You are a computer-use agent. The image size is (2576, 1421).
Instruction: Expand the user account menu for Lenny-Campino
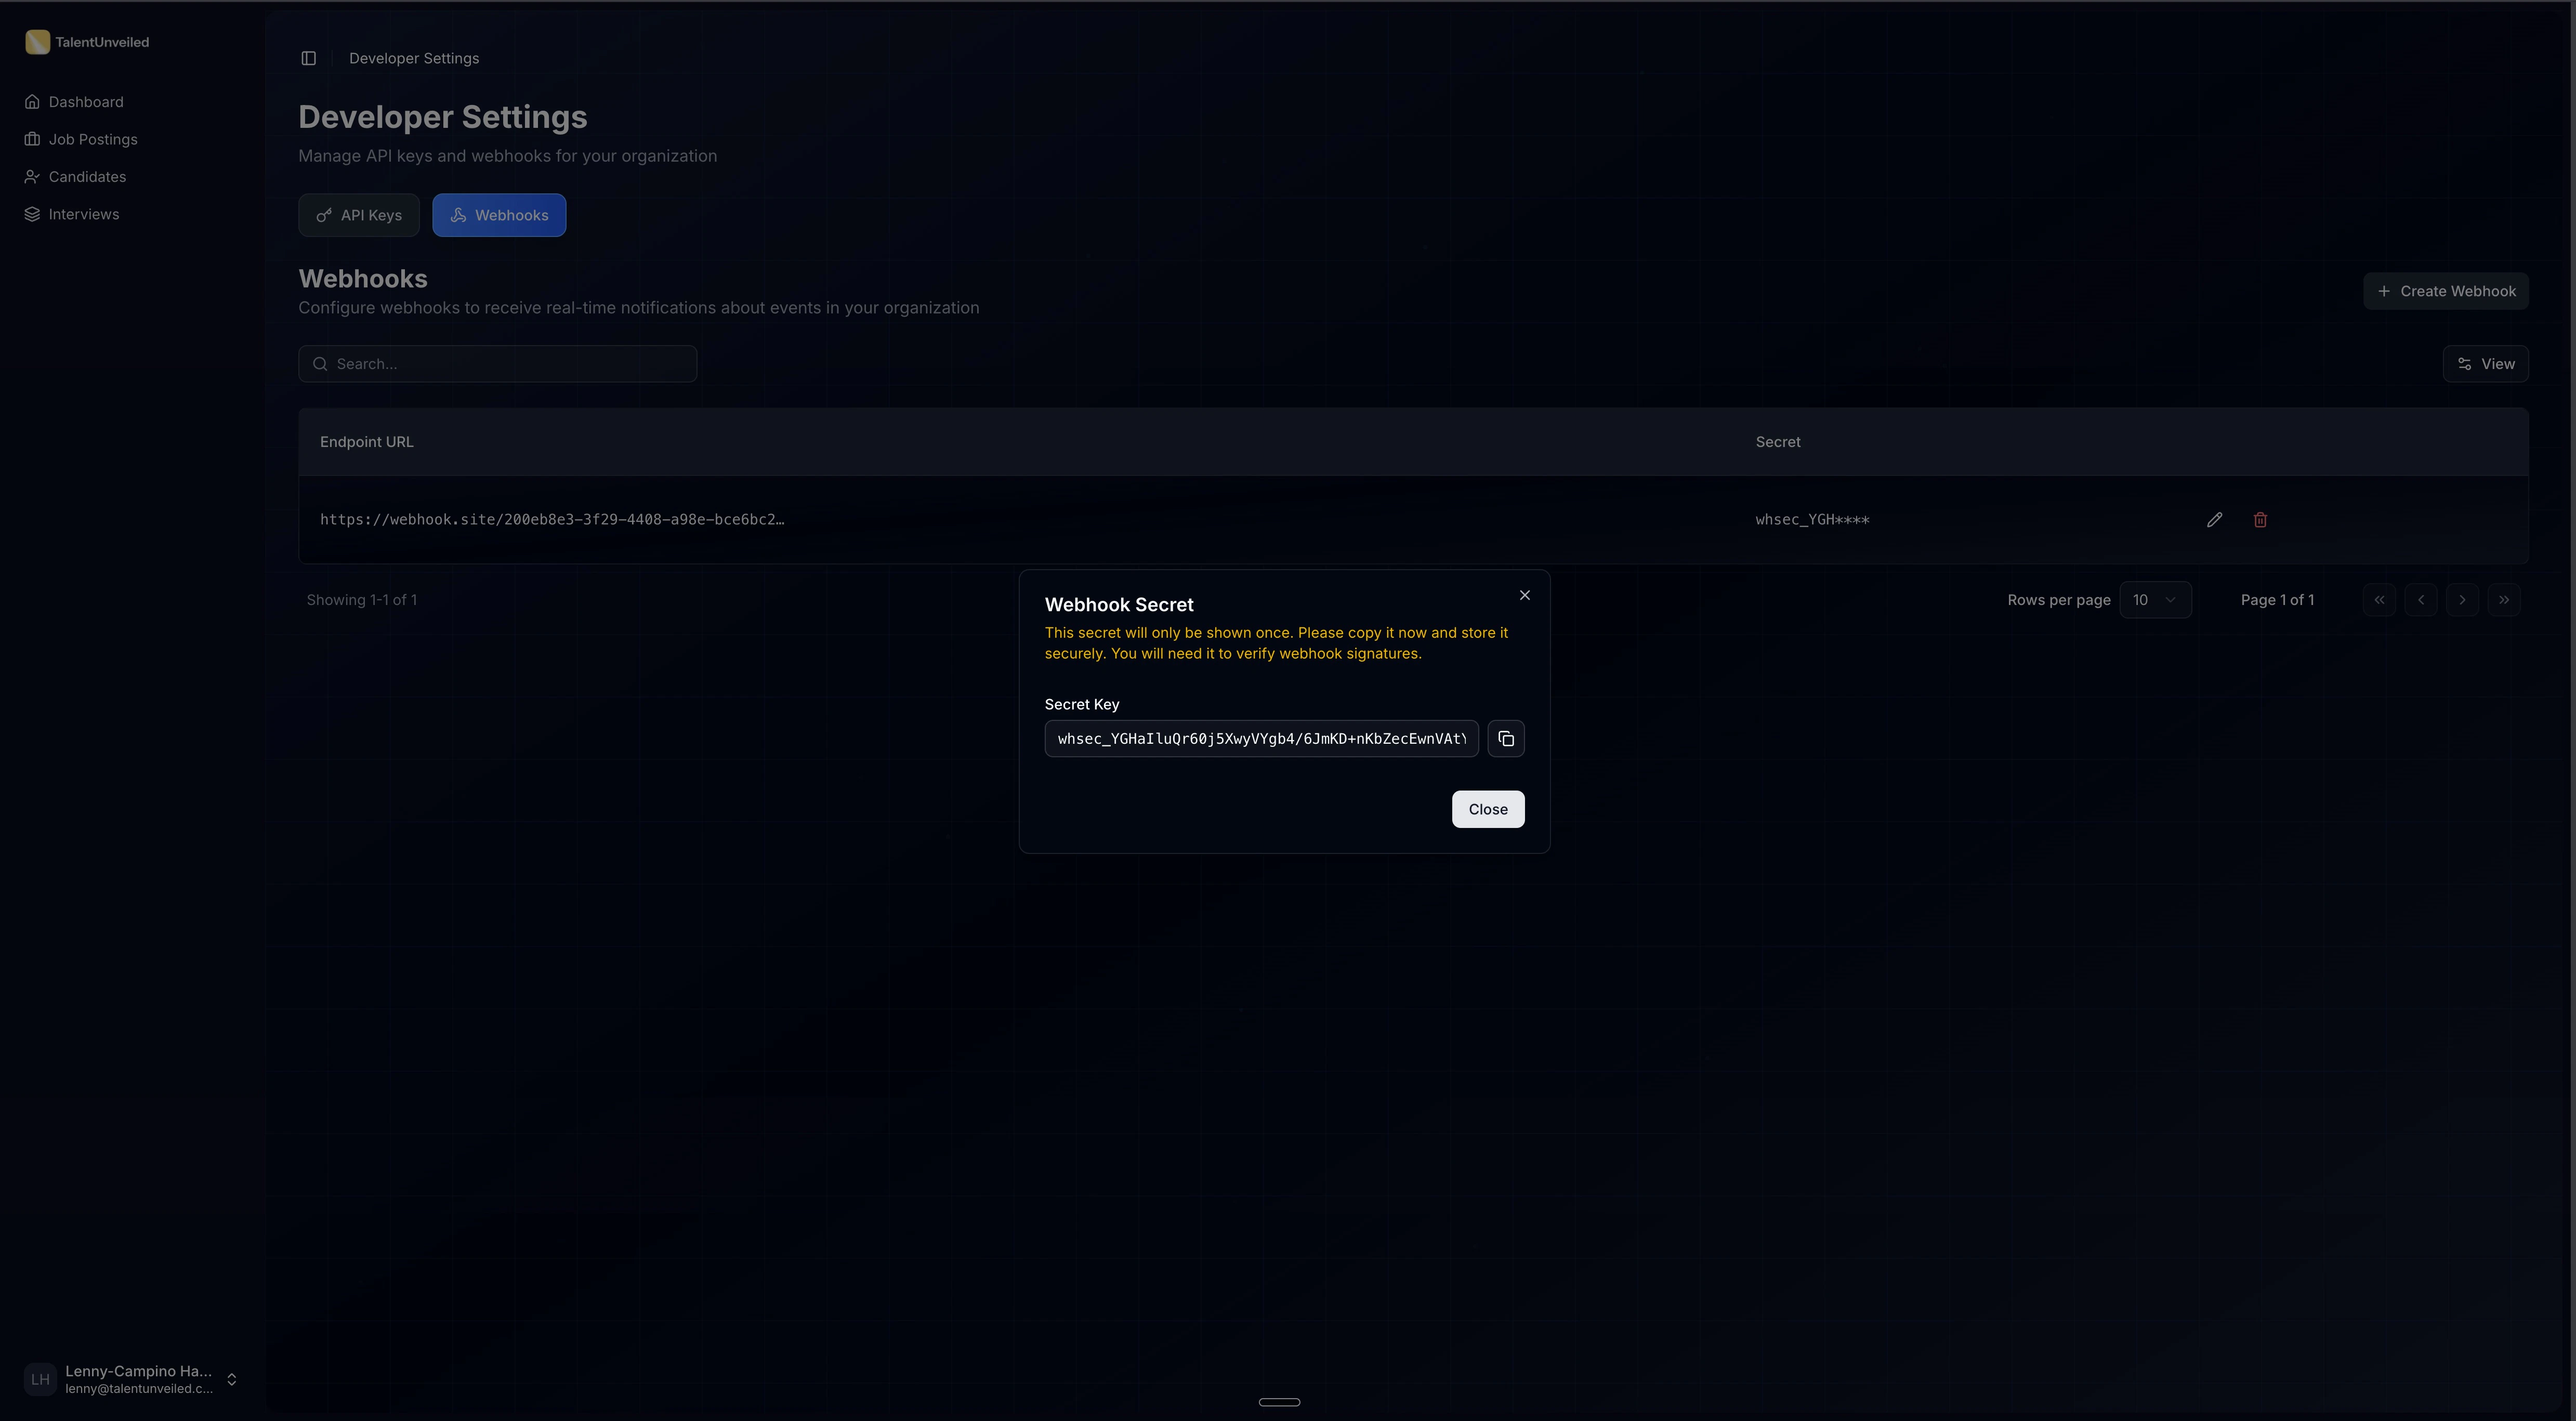coord(232,1379)
